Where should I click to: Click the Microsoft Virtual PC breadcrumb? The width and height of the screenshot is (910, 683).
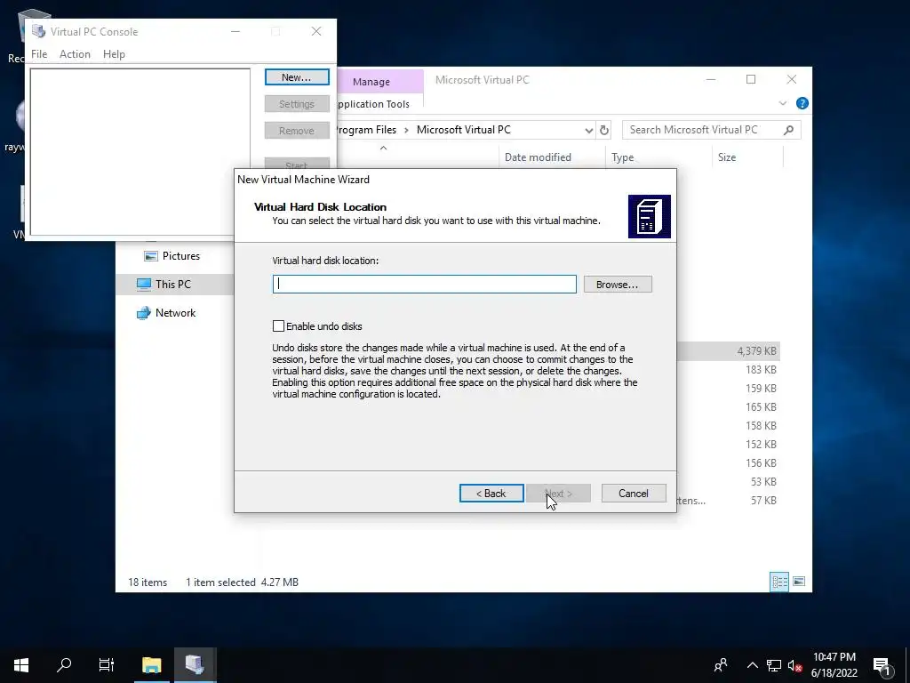(464, 130)
